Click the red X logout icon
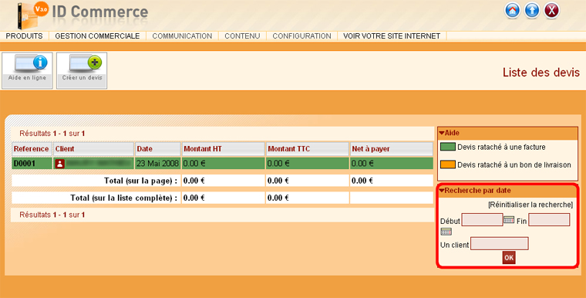This screenshot has width=586, height=298. (x=551, y=11)
